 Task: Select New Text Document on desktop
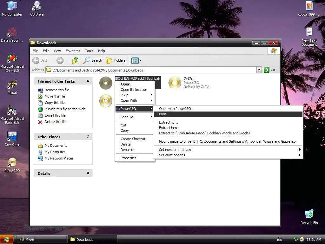coord(309,37)
